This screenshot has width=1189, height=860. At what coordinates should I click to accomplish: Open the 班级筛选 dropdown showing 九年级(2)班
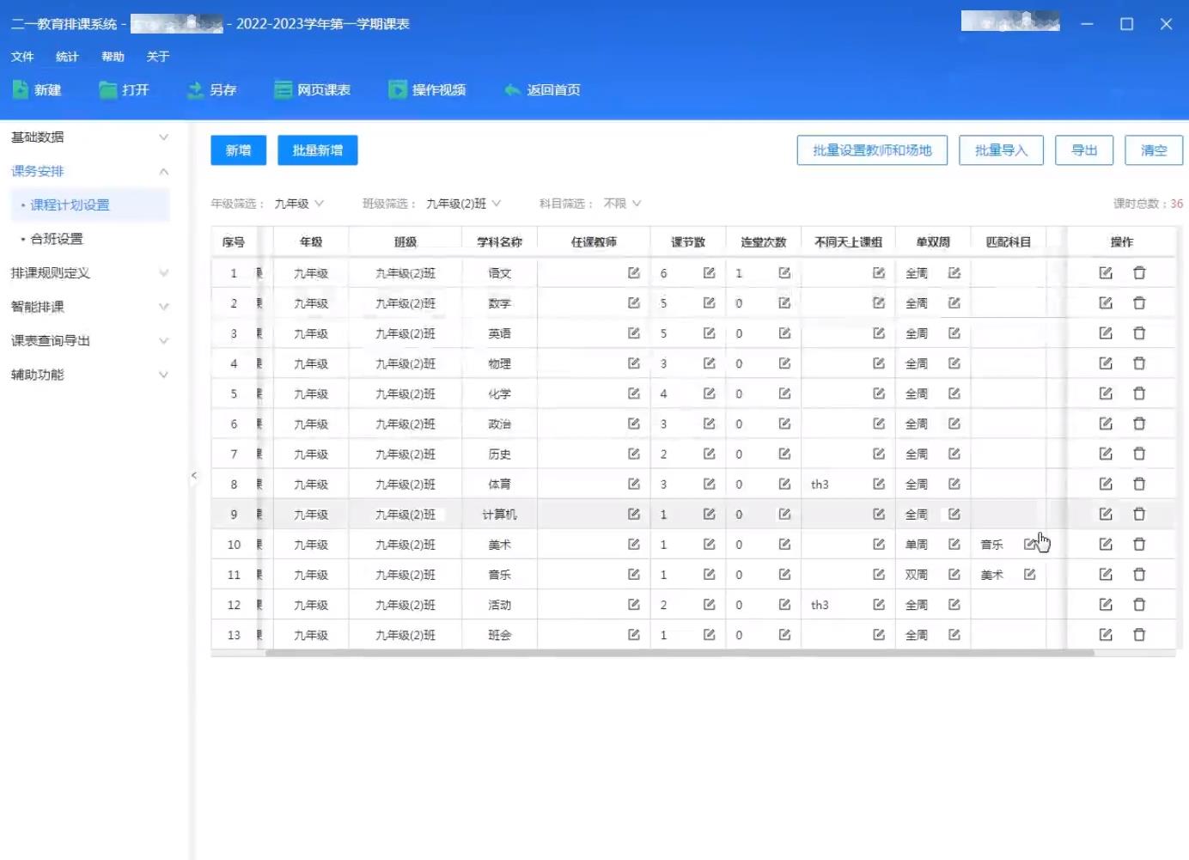464,204
